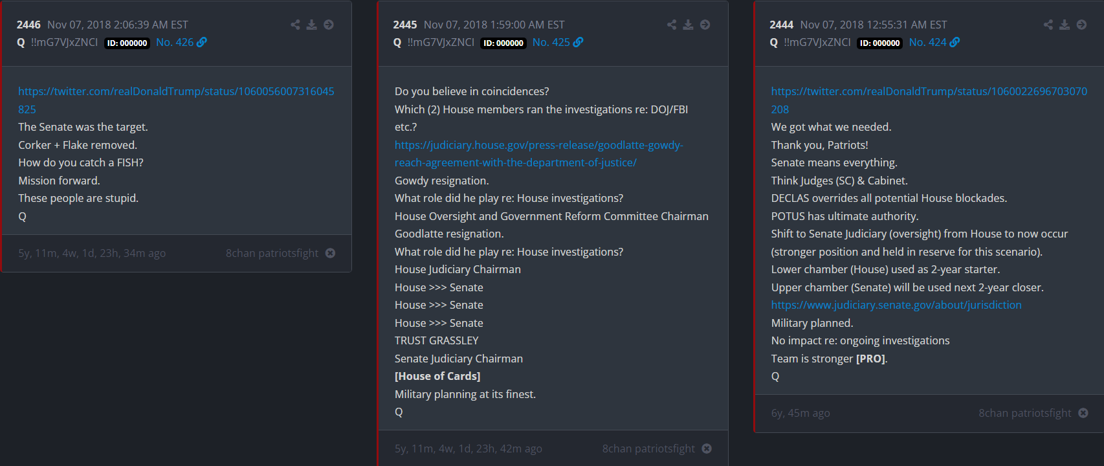The width and height of the screenshot is (1104, 466).
Task: Share post 2446 via share icon
Action: 295,25
